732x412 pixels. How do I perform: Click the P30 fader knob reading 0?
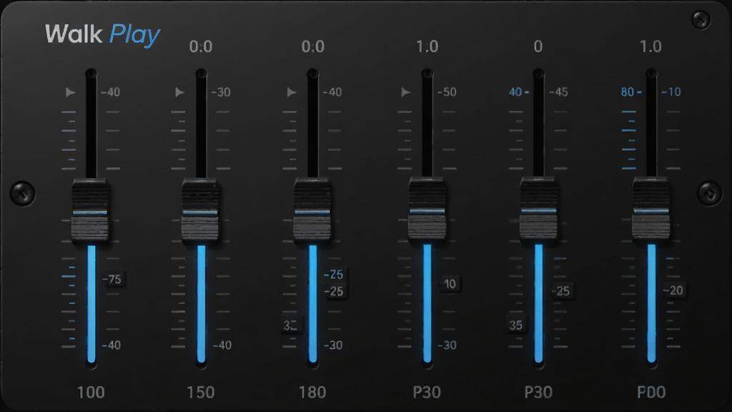click(x=539, y=209)
